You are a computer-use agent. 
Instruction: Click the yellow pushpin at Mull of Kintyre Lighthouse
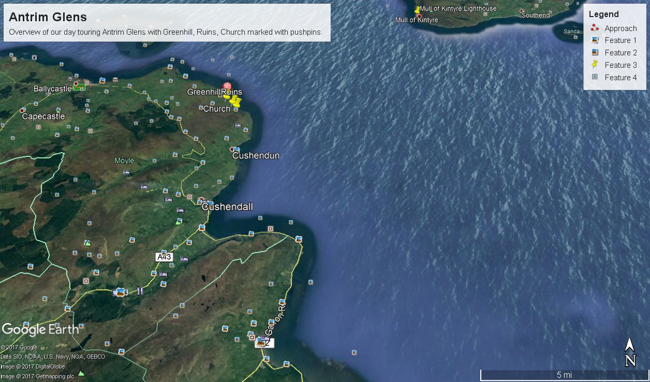(x=417, y=10)
